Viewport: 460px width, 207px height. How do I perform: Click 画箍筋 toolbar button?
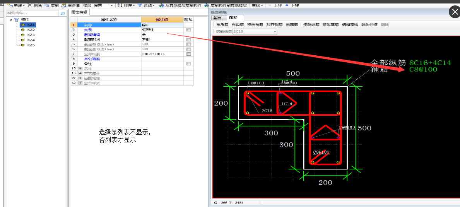coord(292,25)
